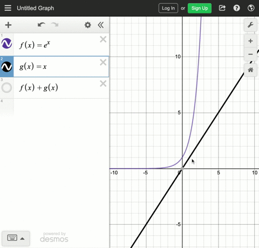Share the graph
This screenshot has height=248, width=259.
[x=222, y=8]
